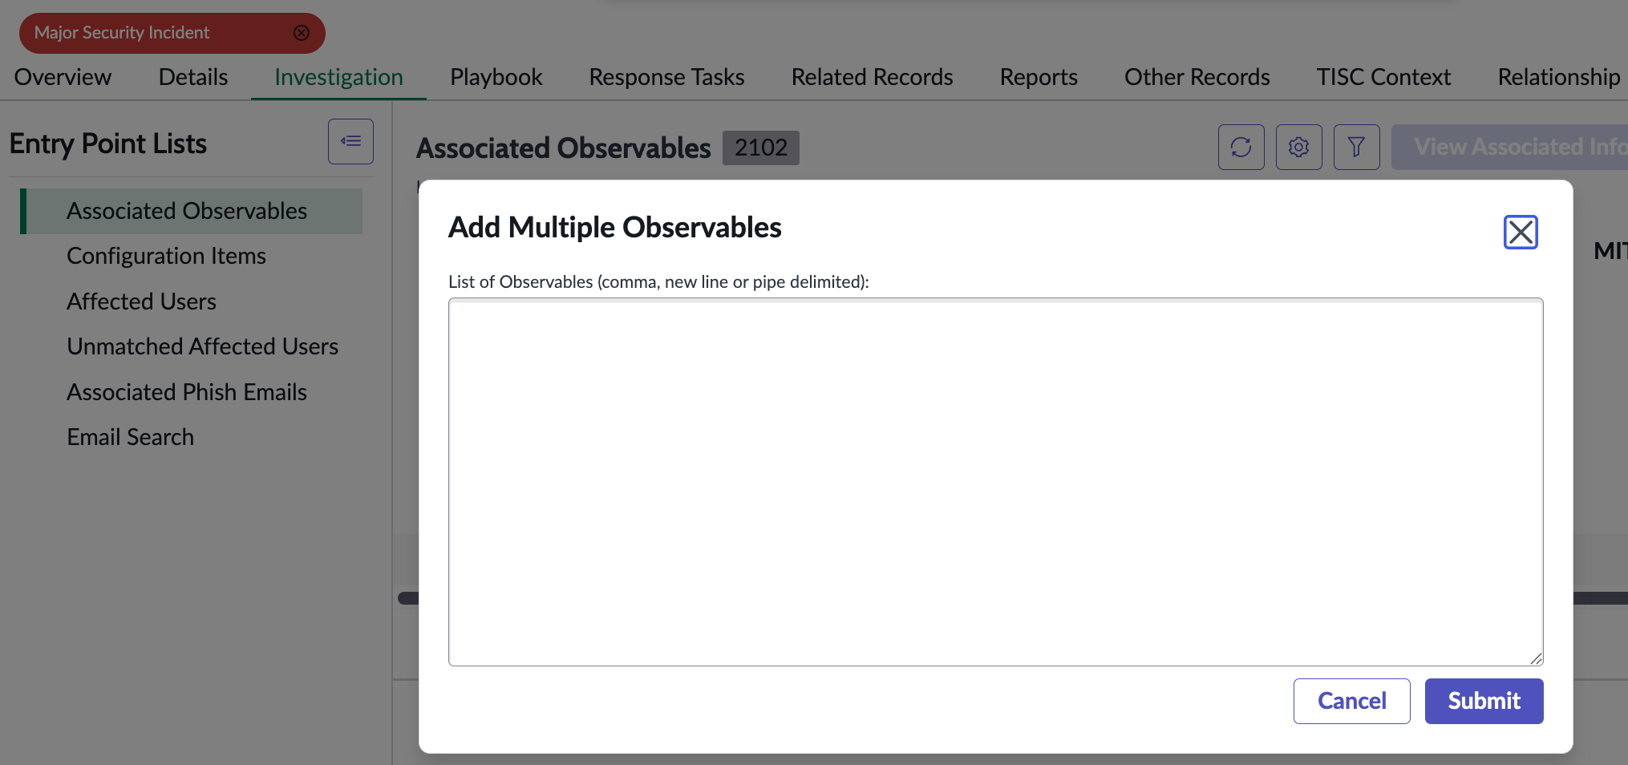Open the Reports tab
Screen dimensions: 1628x765
click(x=1039, y=77)
